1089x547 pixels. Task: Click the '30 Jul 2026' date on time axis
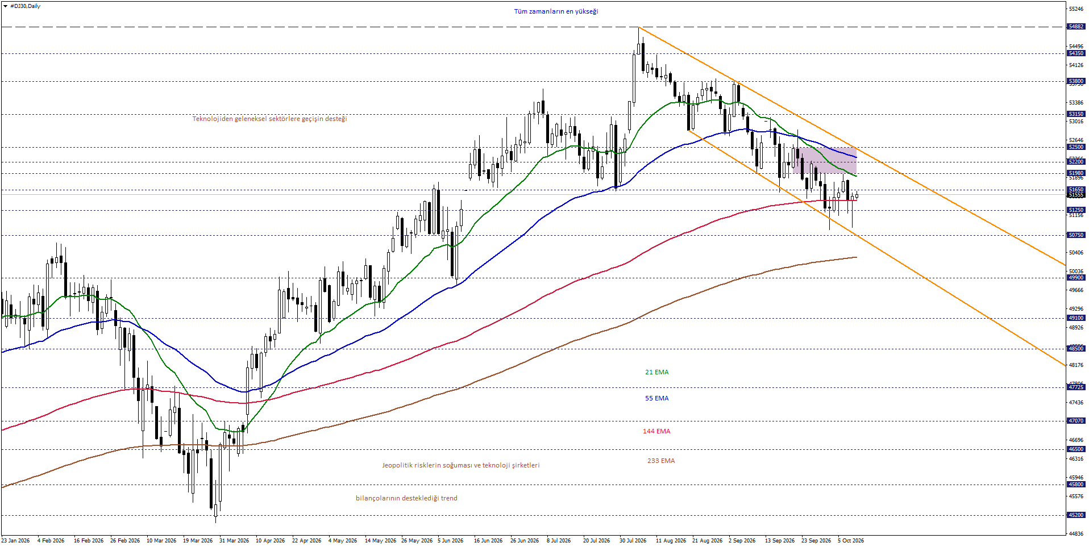tap(633, 541)
